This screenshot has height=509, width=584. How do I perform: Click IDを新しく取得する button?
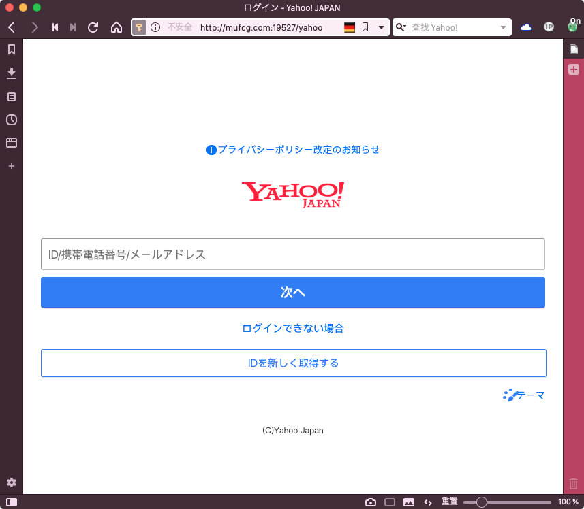tap(294, 363)
